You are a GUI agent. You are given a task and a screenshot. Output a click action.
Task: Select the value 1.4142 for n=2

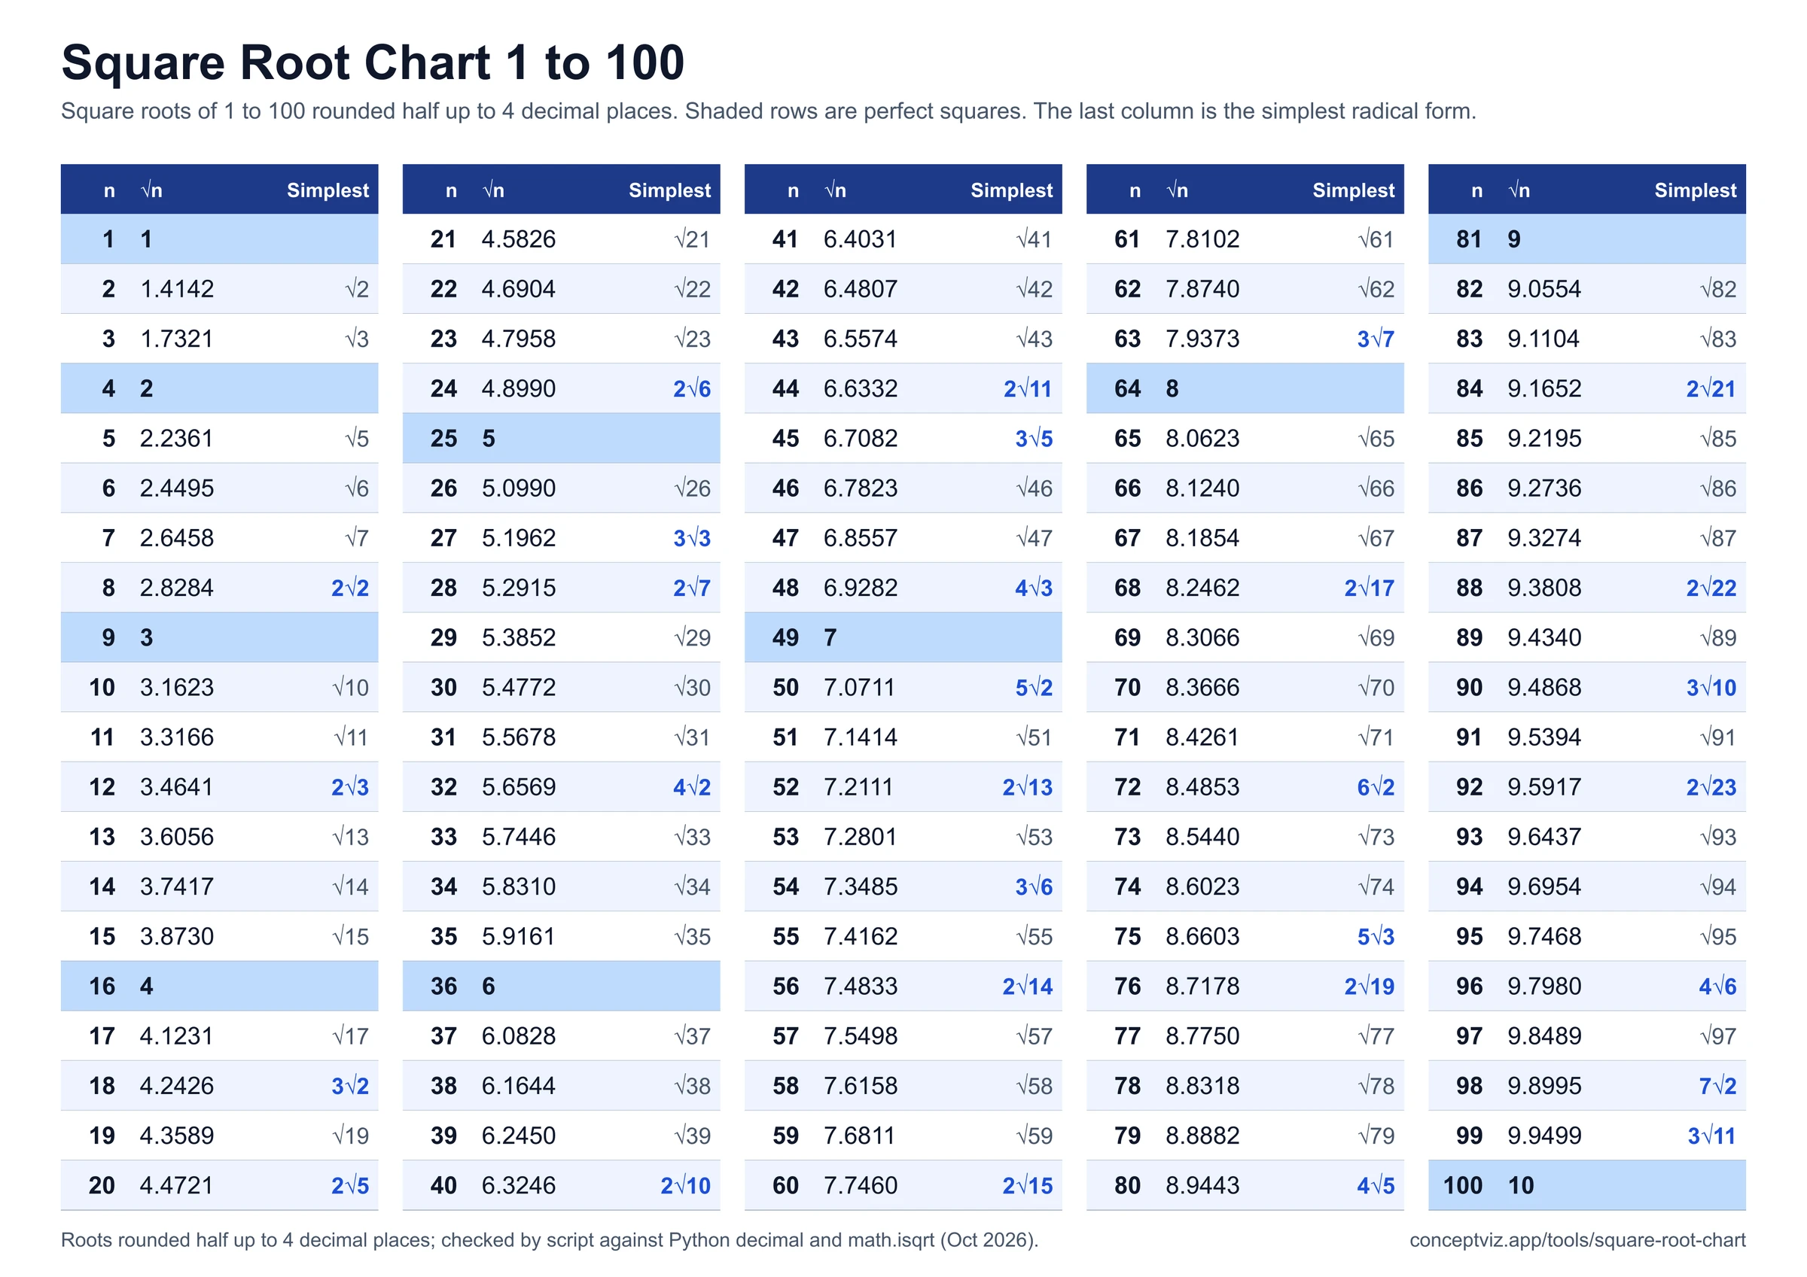(176, 289)
